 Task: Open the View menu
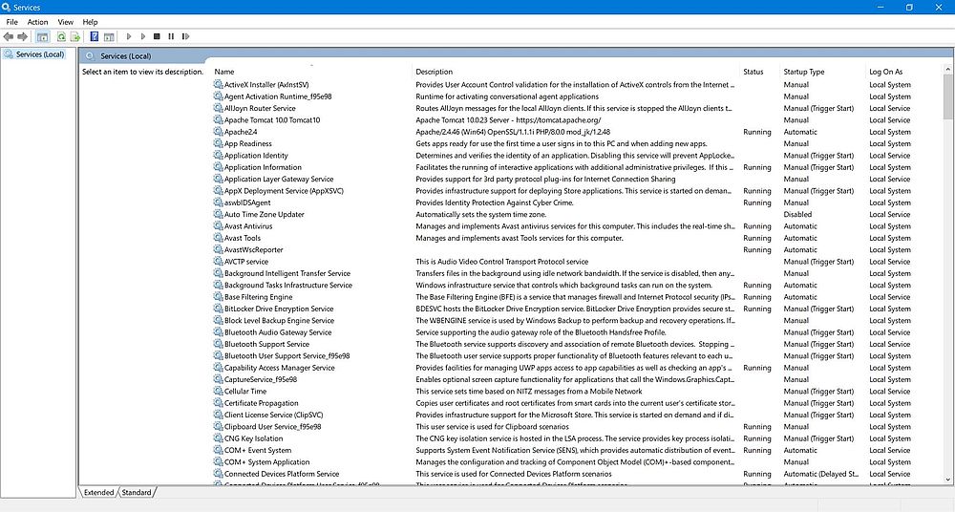(x=65, y=21)
